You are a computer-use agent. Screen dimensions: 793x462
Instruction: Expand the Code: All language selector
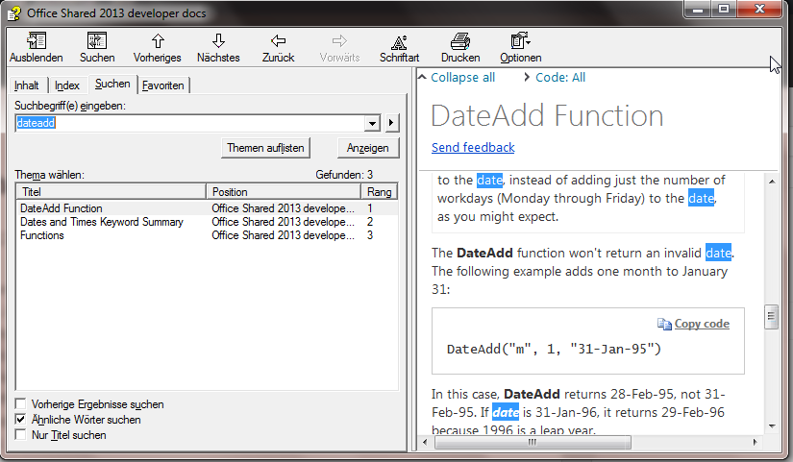[x=555, y=78]
